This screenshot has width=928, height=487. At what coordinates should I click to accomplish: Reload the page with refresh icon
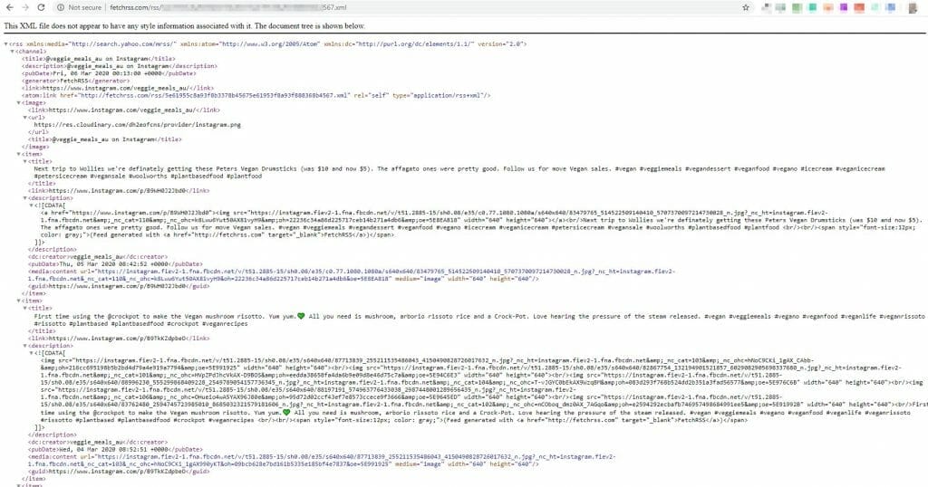tap(42, 7)
